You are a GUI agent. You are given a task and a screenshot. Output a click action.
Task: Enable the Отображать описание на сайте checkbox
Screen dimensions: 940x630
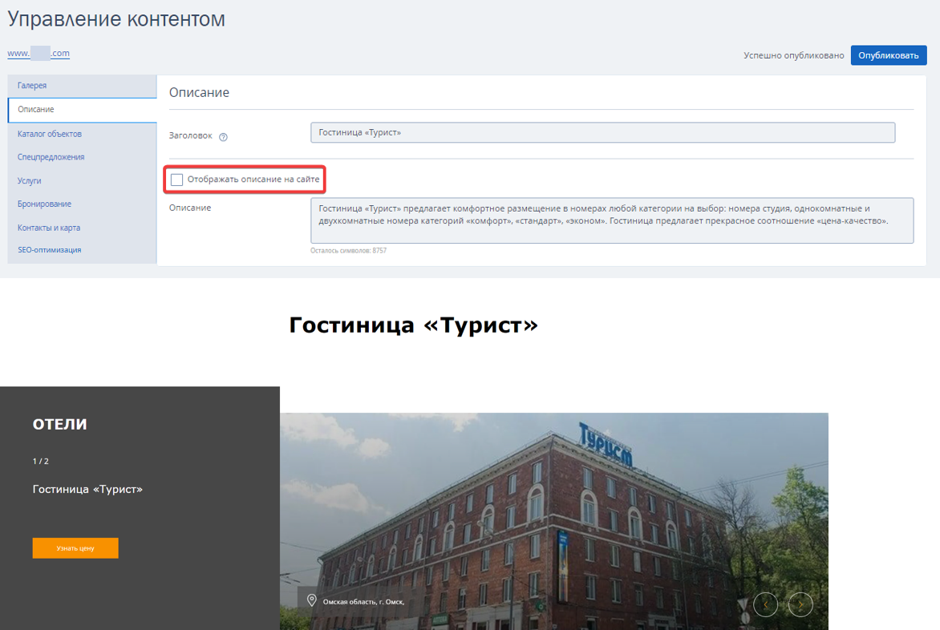176,180
